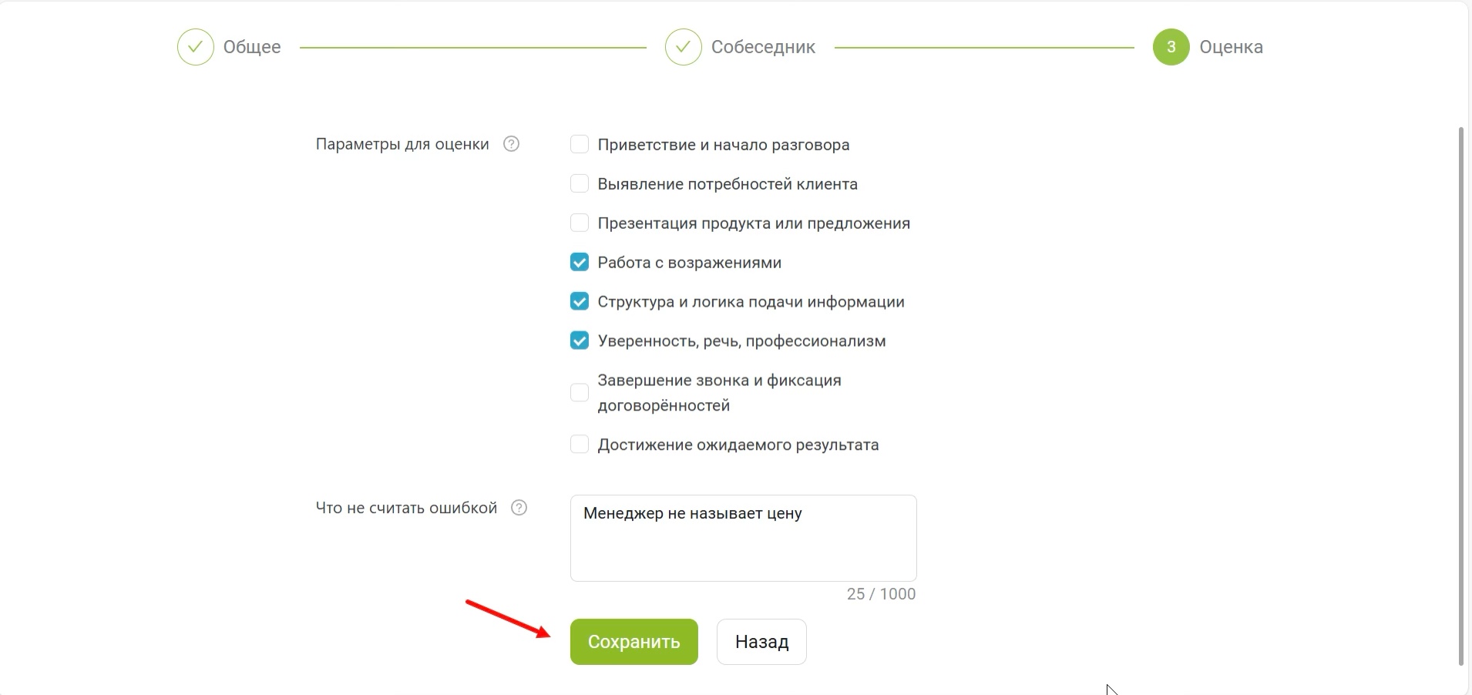Click the checkmark icon of the Собеседник step
This screenshot has width=1472, height=695.
coord(683,47)
